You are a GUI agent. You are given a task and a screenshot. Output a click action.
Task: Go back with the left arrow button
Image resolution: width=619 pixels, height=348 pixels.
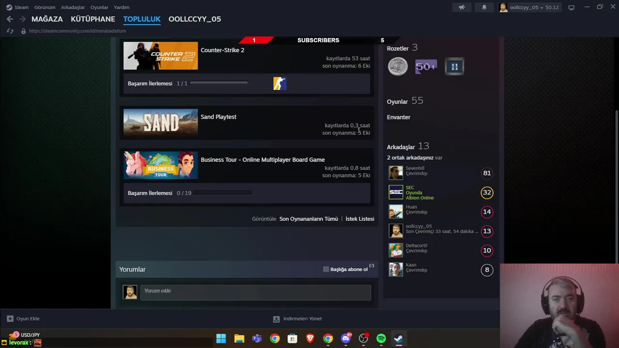10,19
